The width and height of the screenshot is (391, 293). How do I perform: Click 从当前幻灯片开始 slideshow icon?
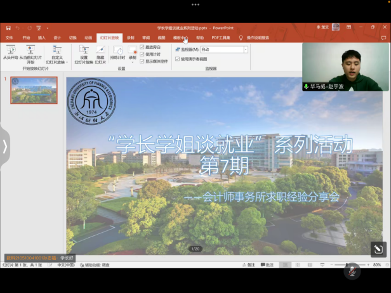(30, 51)
